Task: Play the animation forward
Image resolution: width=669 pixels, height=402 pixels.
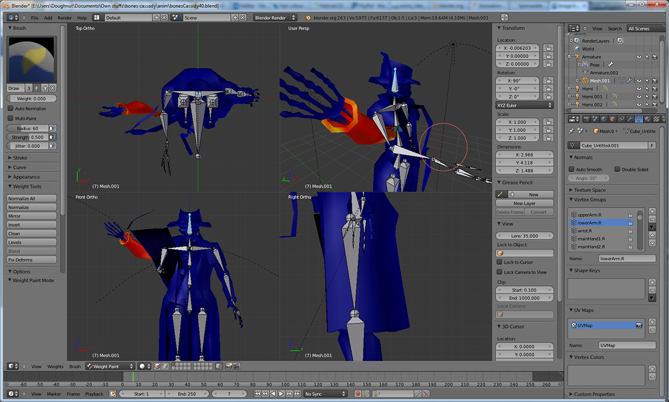Action: point(281,394)
